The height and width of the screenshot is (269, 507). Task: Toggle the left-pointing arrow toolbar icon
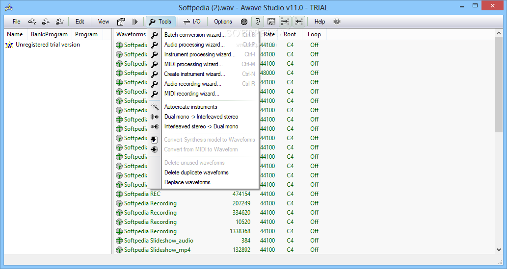click(298, 22)
